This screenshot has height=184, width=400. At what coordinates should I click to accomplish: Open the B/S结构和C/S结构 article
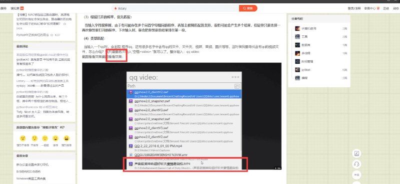click(x=28, y=172)
